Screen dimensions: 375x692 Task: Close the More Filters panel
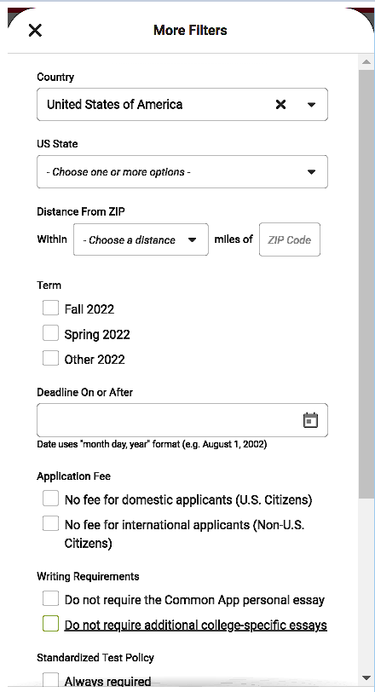pos(35,31)
